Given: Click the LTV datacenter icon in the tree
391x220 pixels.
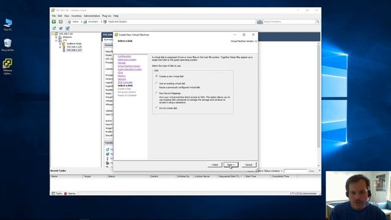Looking at the screenshot, I should (x=60, y=40).
